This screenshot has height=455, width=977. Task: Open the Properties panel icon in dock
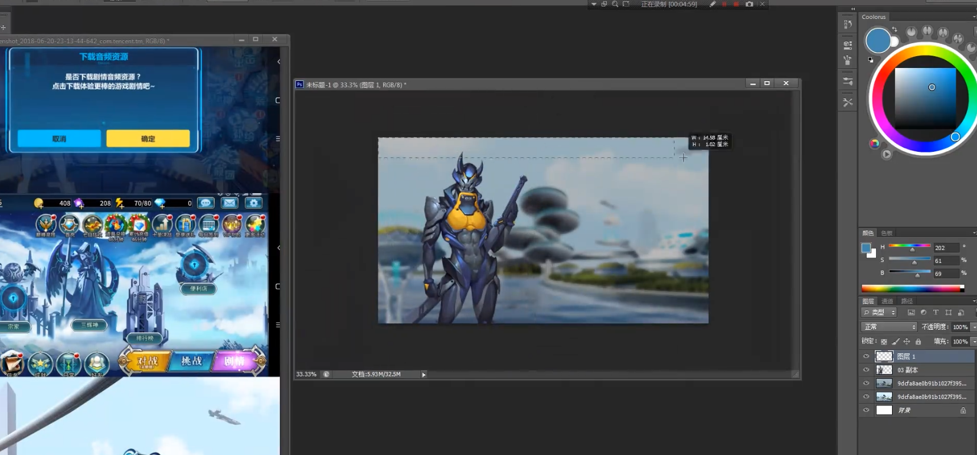[x=848, y=44]
